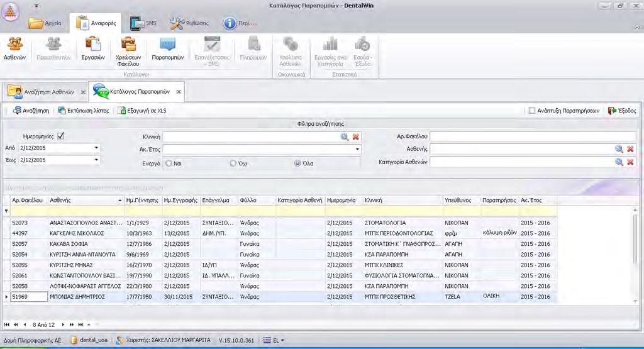Screen dimensions: 644x349
Task: Click the Ημερομηνία column header
Action: pos(344,201)
